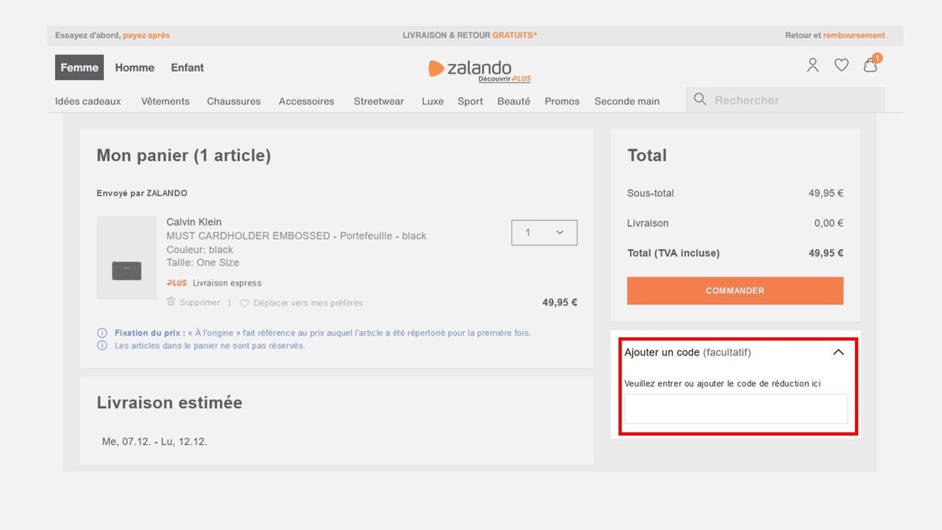
Task: Select the Femme tab
Action: (x=79, y=68)
